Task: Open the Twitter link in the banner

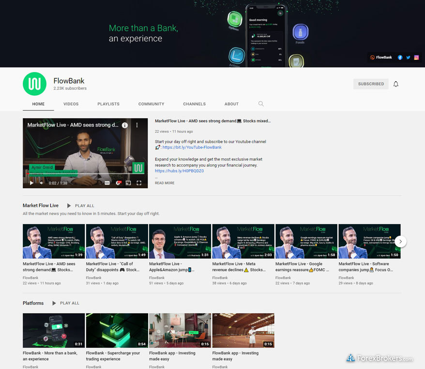Action: click(408, 57)
